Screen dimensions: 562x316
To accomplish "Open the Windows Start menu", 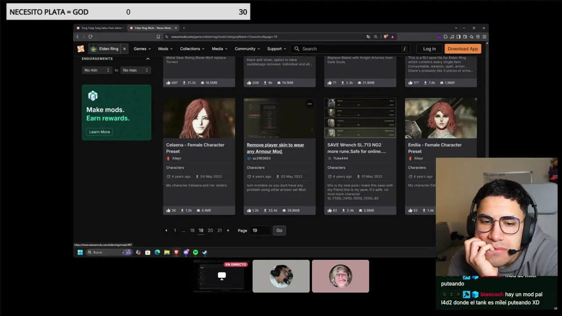I will [x=80, y=252].
